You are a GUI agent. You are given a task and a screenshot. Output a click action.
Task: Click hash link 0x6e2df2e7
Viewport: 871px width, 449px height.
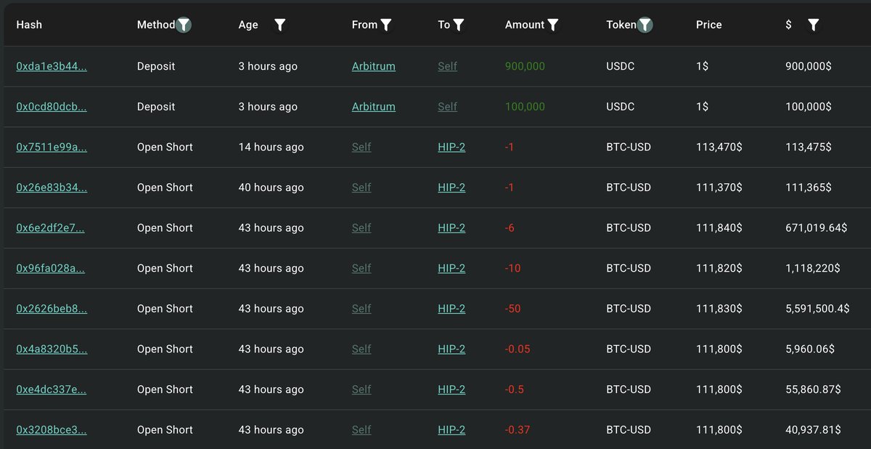click(50, 227)
